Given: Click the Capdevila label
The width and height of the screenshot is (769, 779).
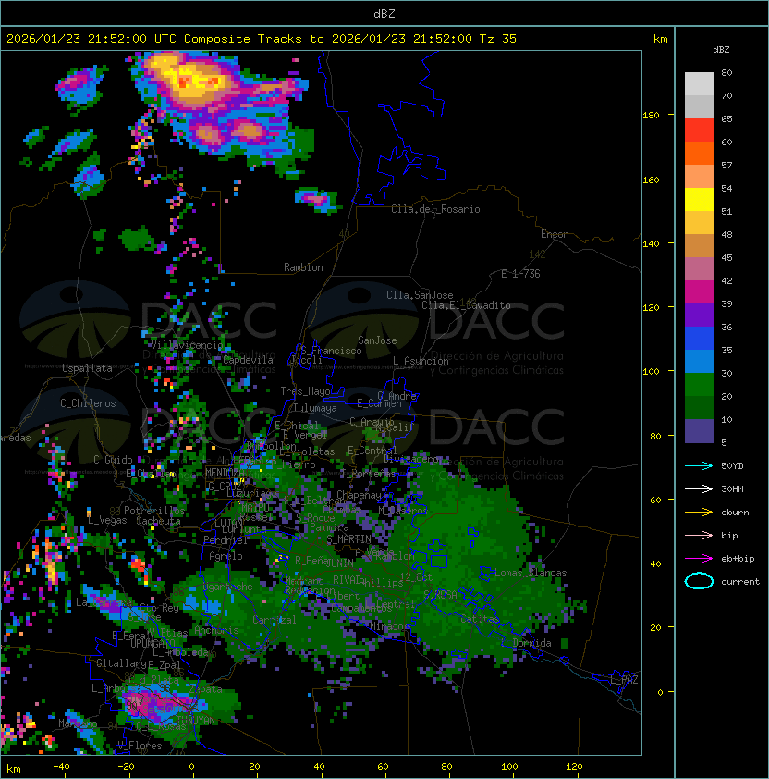Looking at the screenshot, I should pos(248,360).
